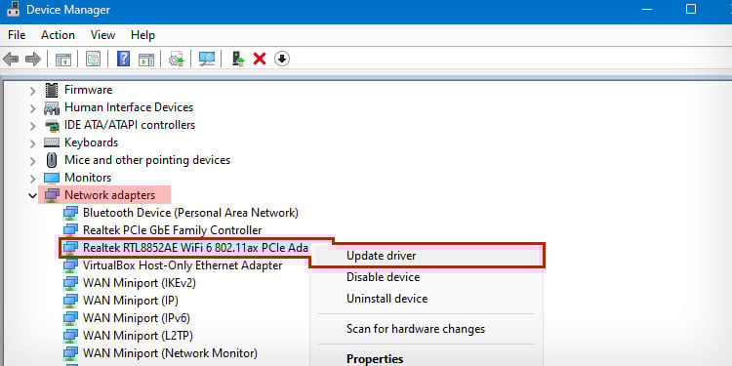Click the Keyboards category icon
This screenshot has height=366, width=732.
[52, 142]
